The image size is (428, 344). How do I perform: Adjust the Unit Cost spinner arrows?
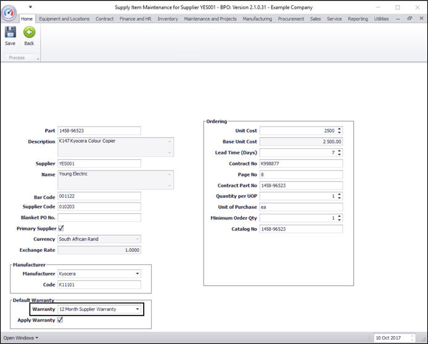339,131
